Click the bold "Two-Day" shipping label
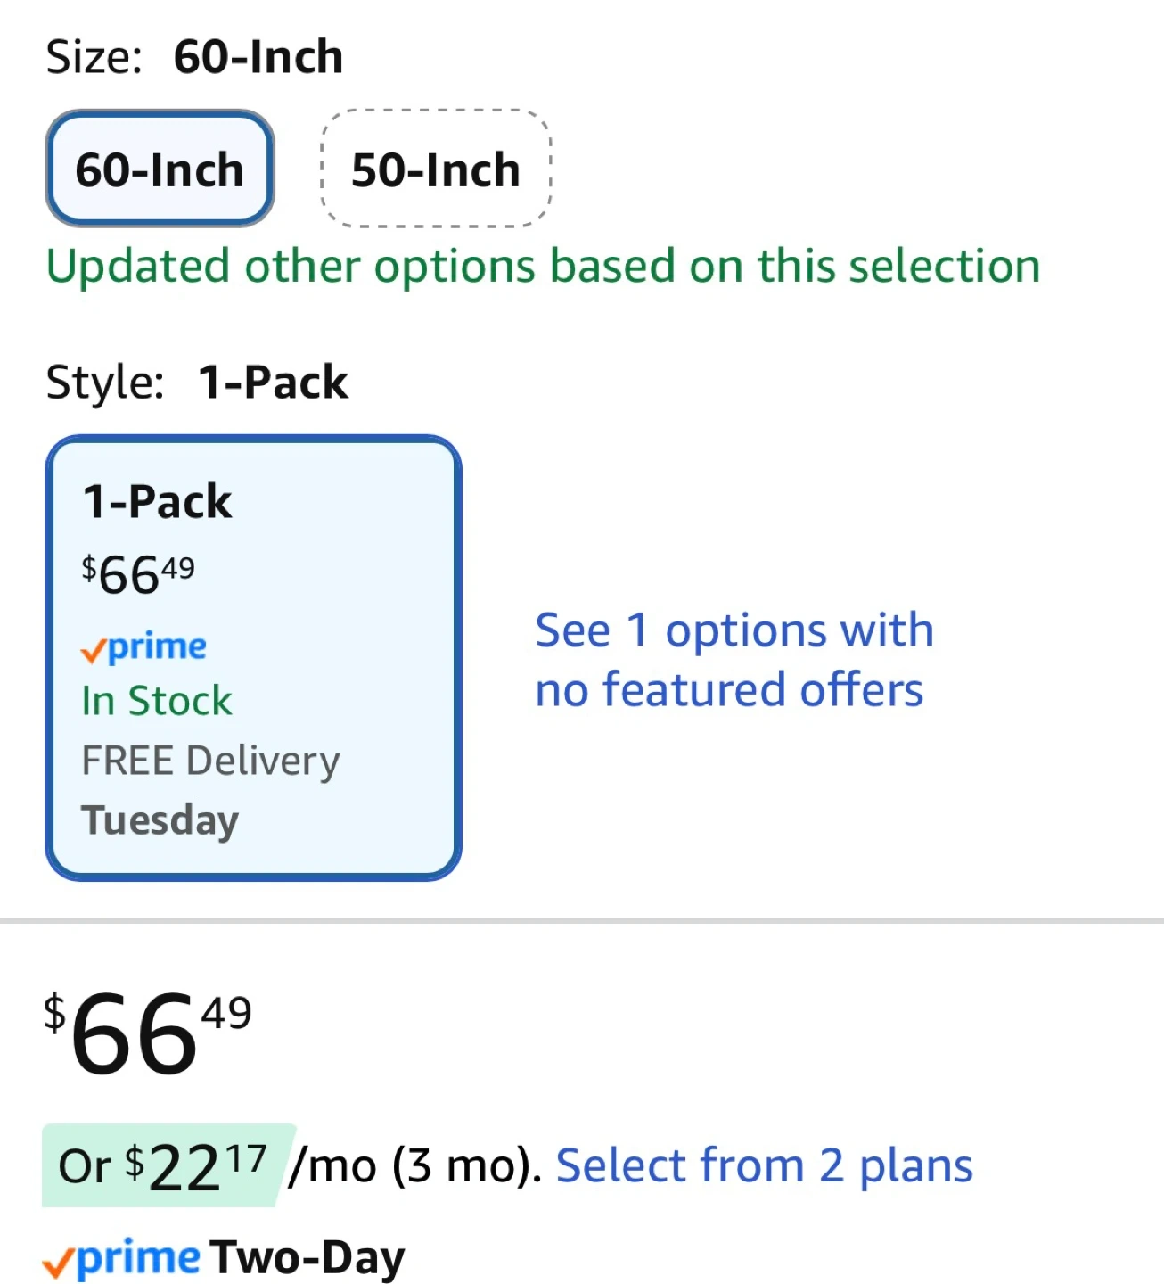Viewport: 1164px width, 1284px height. tap(307, 1258)
